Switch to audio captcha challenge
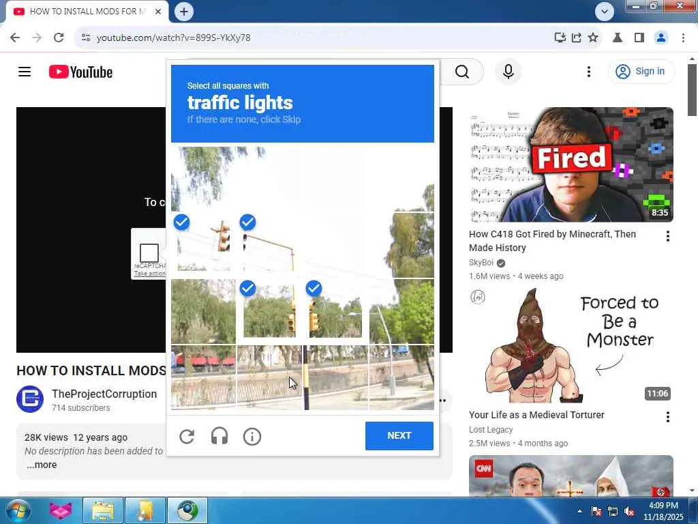 coord(219,436)
